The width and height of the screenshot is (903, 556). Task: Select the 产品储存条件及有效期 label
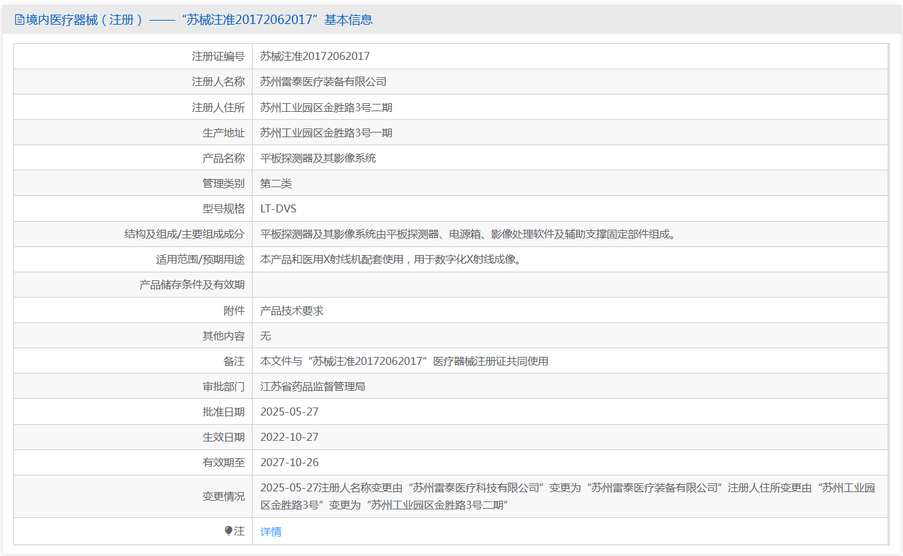coord(192,284)
